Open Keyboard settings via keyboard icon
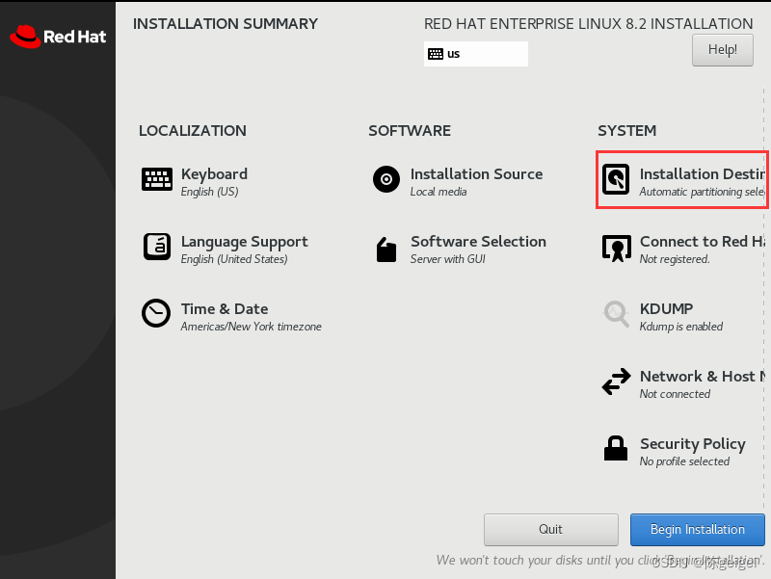771x579 pixels. (x=157, y=179)
